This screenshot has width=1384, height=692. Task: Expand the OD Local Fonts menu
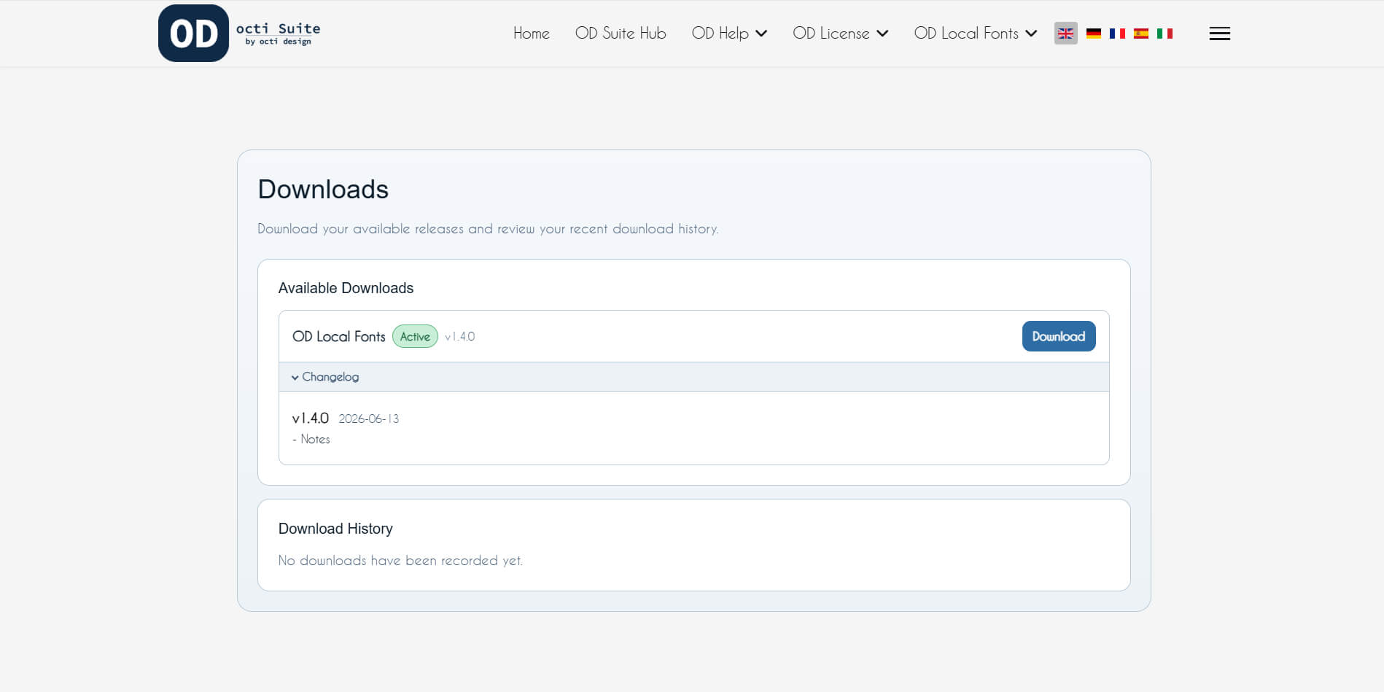[975, 34]
